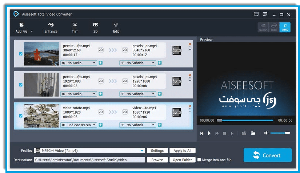Browse for destination folder

click(157, 160)
